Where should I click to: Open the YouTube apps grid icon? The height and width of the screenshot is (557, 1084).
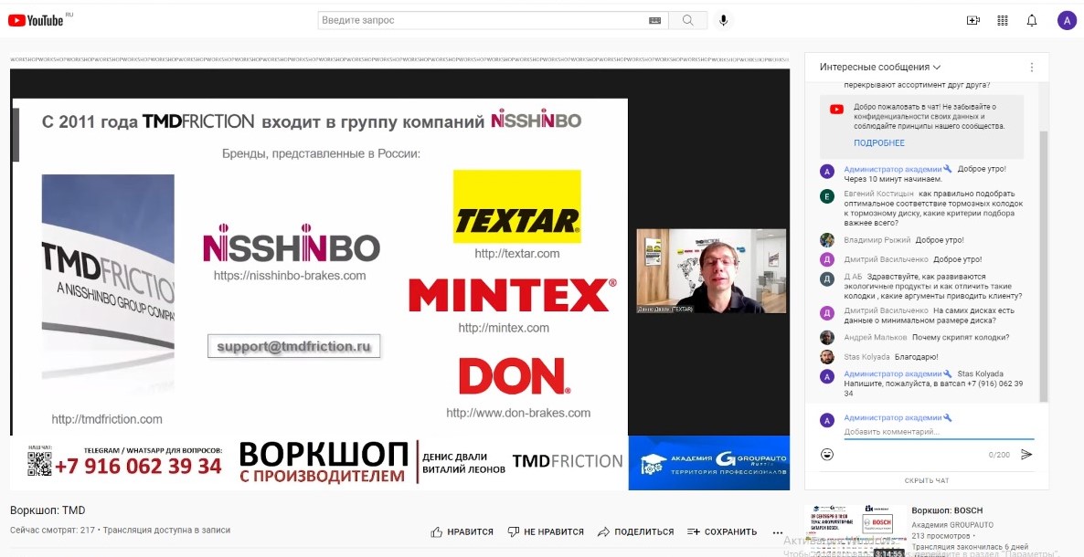point(1003,21)
